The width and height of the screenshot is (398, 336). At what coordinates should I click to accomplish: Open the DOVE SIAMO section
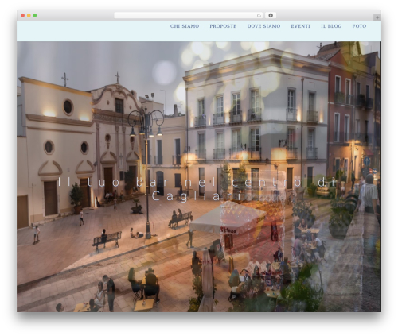263,26
